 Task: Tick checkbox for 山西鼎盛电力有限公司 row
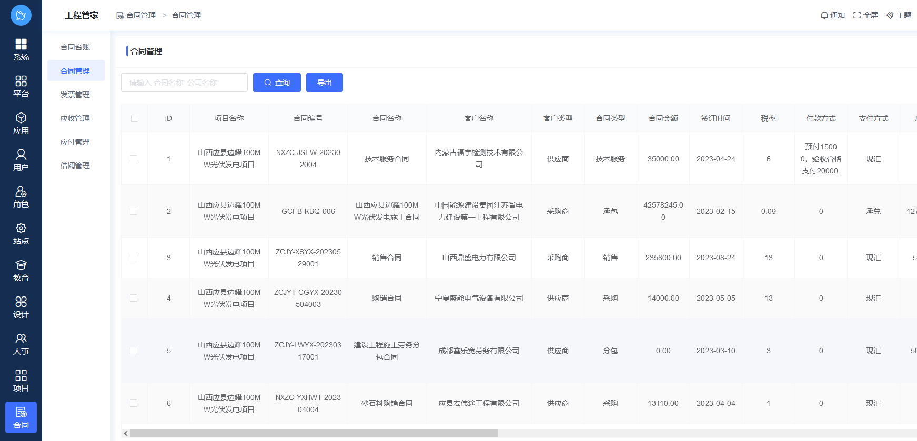134,258
